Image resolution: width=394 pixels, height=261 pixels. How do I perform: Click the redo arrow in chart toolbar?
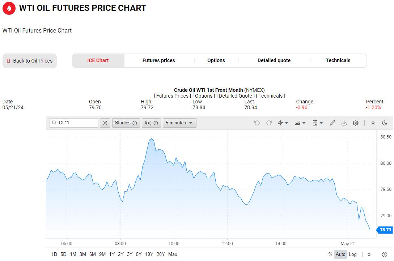(269, 123)
